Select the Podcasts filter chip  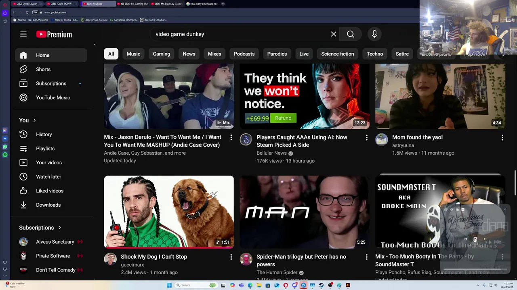[x=244, y=54]
